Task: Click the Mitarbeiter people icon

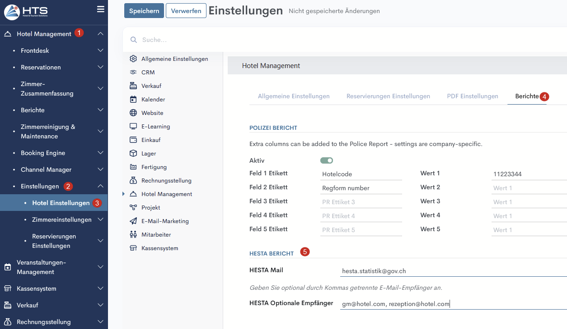Action: pos(133,234)
